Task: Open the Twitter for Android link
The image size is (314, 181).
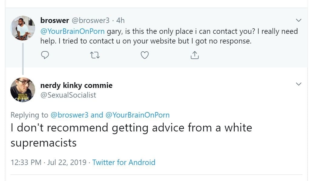Action: (124, 162)
